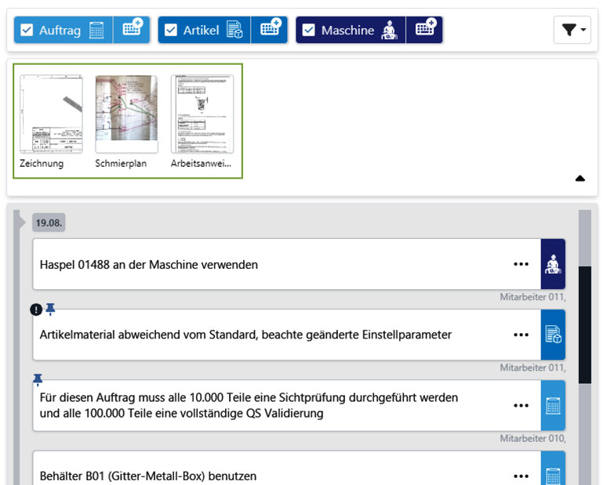This screenshot has width=607, height=485.
Task: Click the notes list vertical scrollbar thumb
Action: point(585,325)
